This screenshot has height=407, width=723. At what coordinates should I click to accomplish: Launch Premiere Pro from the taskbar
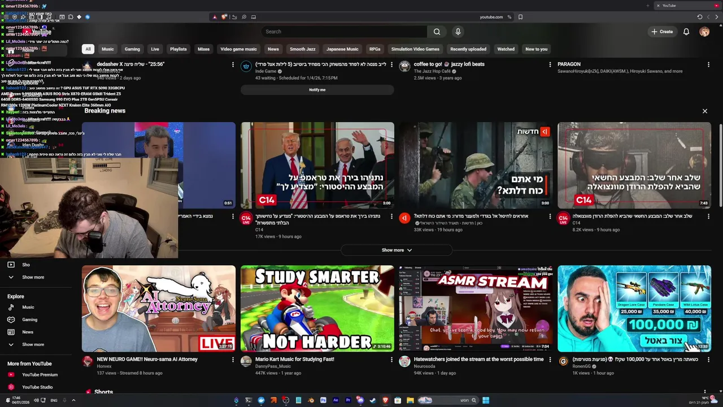(348, 400)
